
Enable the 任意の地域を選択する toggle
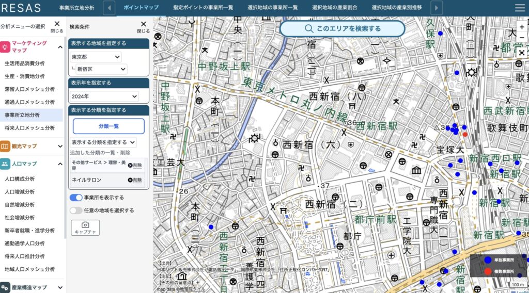(76, 210)
